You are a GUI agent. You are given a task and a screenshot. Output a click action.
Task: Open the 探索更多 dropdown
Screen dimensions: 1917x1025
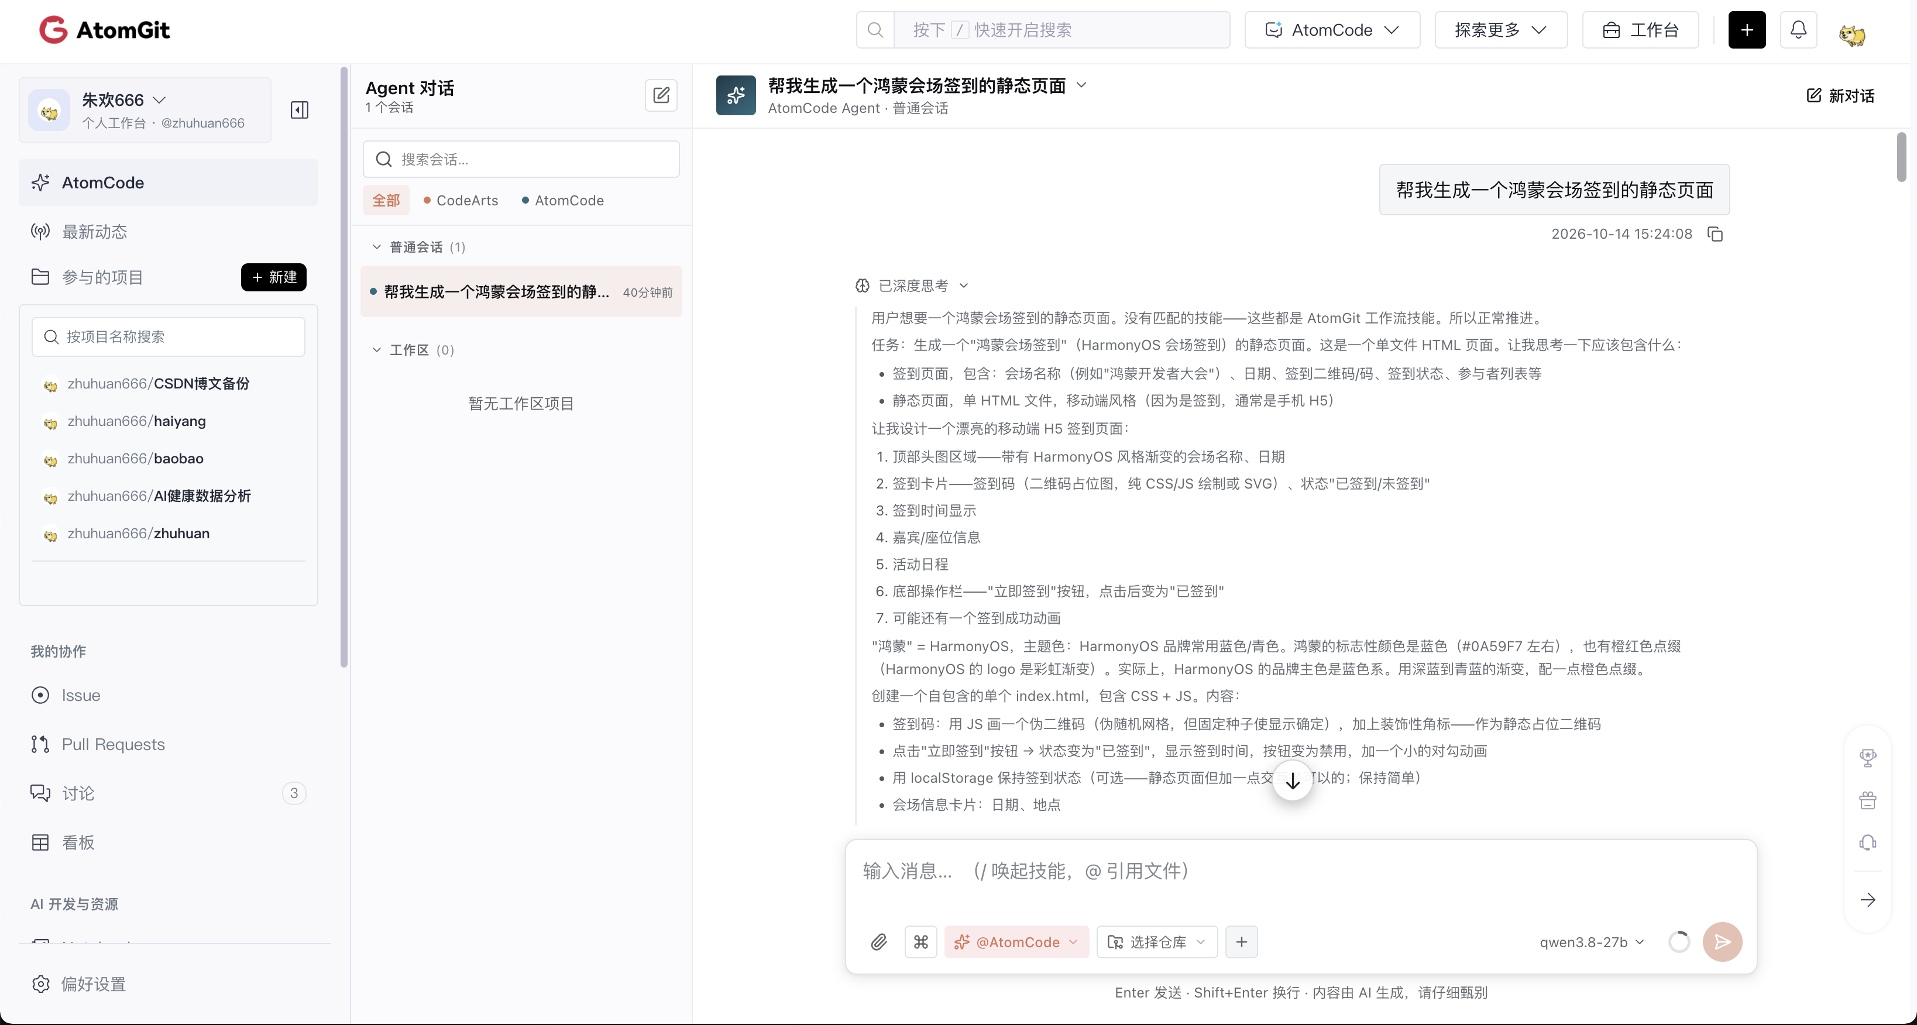click(x=1501, y=30)
